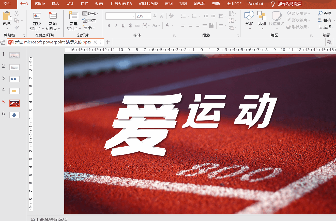Select slide 1 thumbnail
Screen dimensions: 336x221
[14, 55]
